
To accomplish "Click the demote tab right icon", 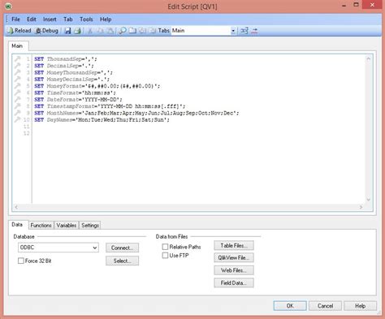I will click(153, 31).
